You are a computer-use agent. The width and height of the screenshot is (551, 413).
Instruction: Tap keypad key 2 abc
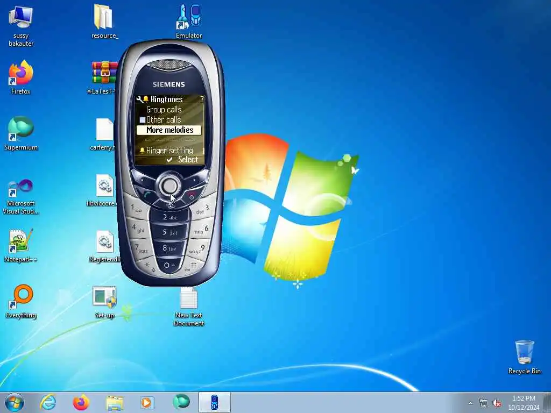click(x=169, y=217)
